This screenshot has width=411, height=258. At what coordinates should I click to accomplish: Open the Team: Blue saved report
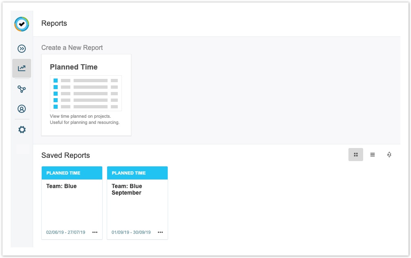[x=61, y=186]
